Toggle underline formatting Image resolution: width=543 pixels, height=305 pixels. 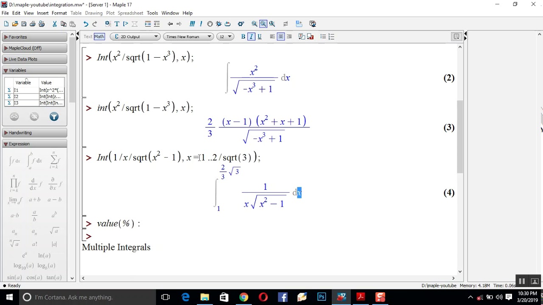coord(260,37)
